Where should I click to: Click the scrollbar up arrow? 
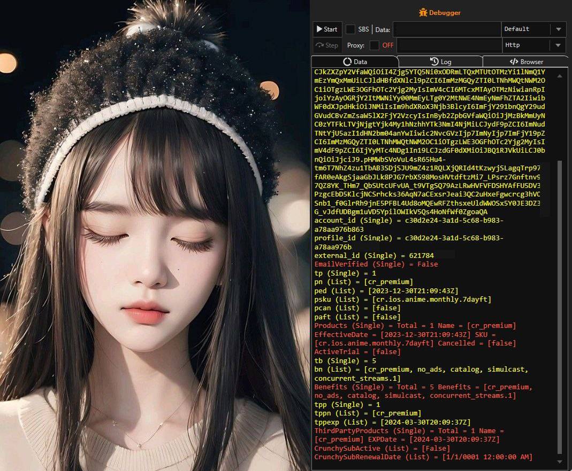[560, 76]
